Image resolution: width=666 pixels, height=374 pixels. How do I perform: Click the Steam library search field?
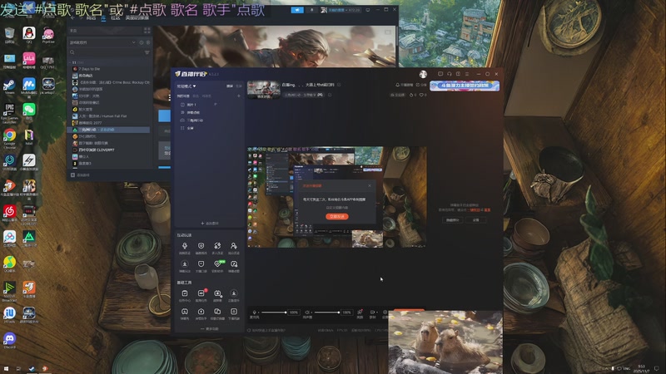pyautogui.click(x=107, y=52)
